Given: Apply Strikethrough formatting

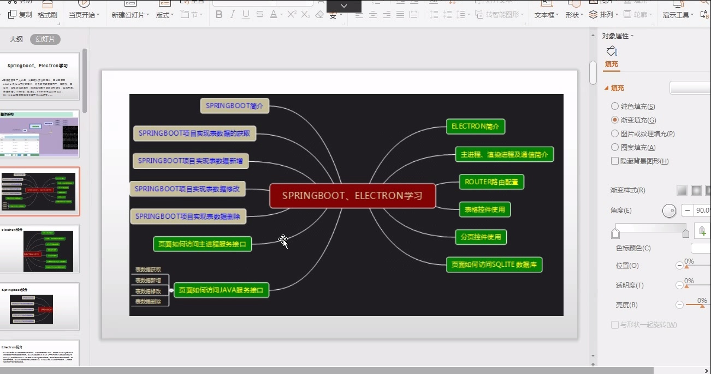Looking at the screenshot, I should click(260, 15).
